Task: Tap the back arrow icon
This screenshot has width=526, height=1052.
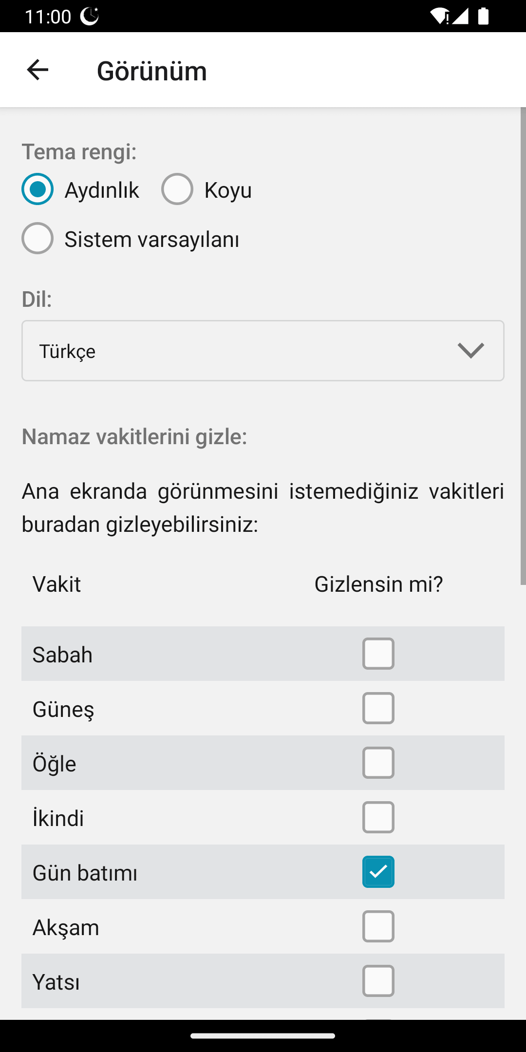Action: pos(38,70)
